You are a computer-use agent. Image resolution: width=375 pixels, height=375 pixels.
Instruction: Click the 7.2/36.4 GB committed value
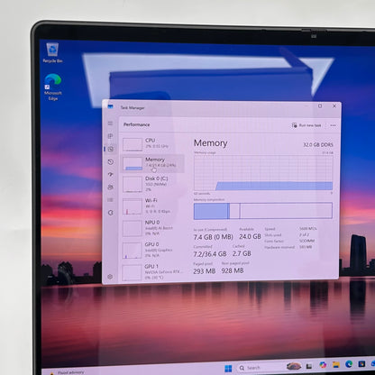coord(210,254)
